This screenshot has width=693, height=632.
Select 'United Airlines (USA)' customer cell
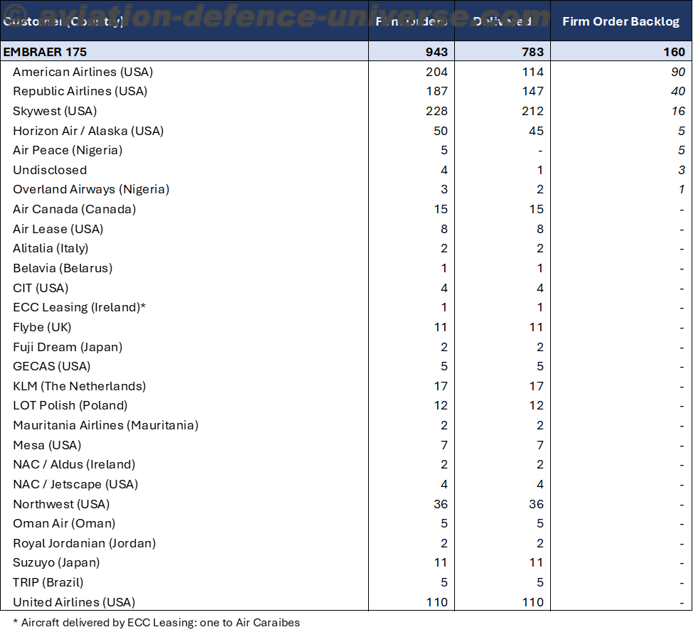74,602
